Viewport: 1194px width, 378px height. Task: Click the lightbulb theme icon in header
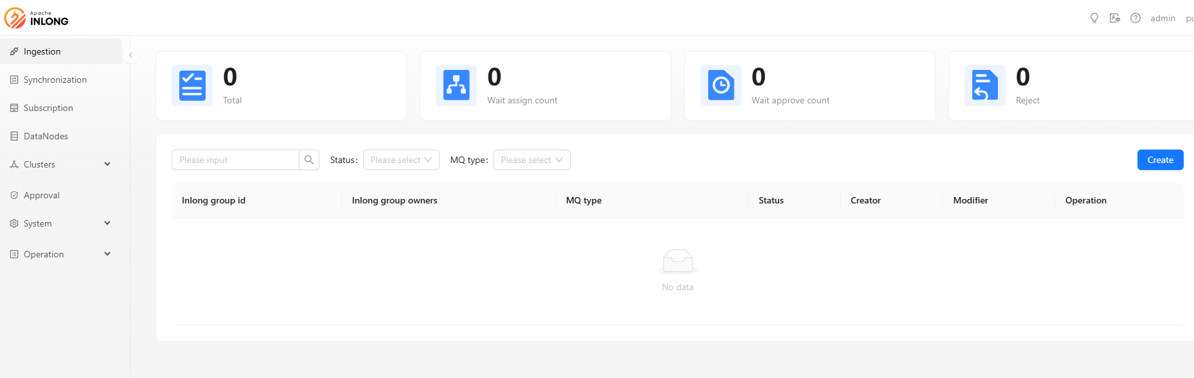1094,18
